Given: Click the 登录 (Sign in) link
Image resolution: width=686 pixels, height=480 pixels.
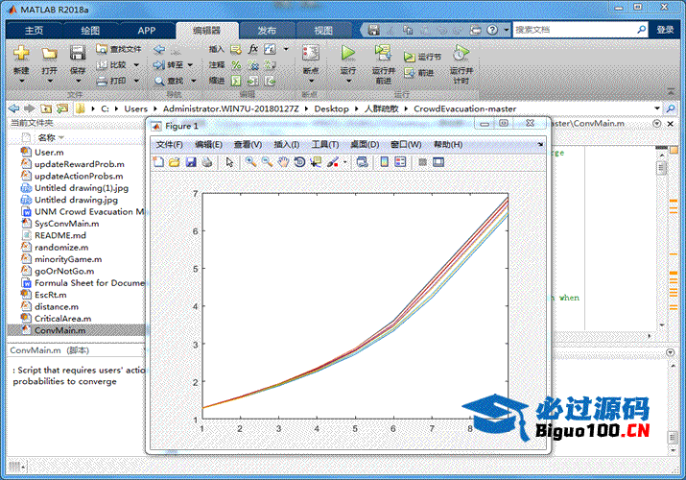Looking at the screenshot, I should click(667, 30).
